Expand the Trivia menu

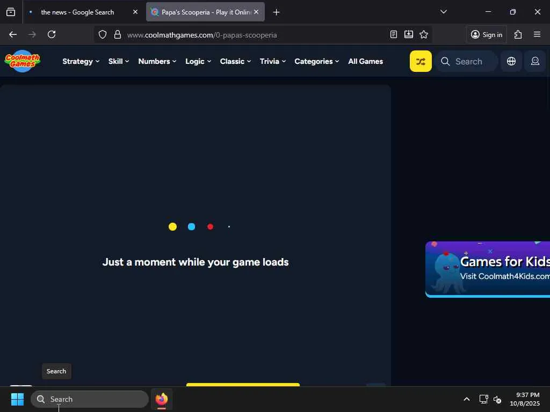pyautogui.click(x=272, y=61)
